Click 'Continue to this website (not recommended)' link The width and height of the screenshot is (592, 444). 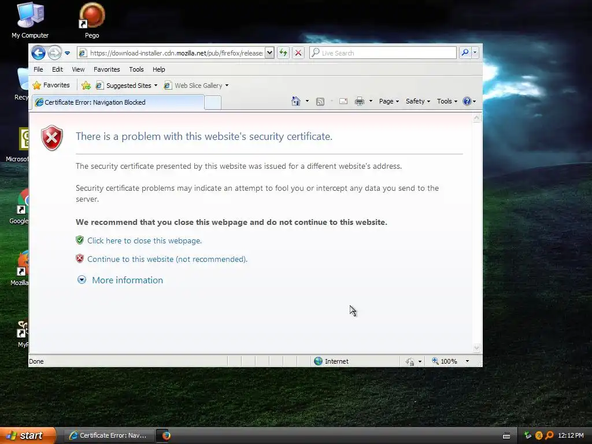tap(167, 260)
